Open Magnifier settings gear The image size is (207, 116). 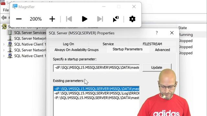point(132,19)
